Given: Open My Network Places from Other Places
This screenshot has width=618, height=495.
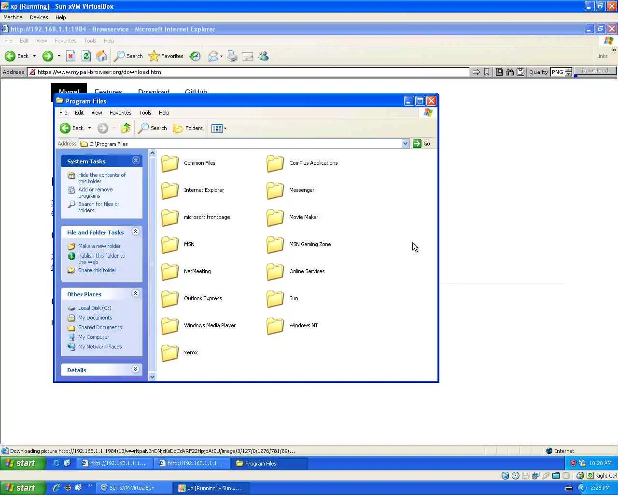Looking at the screenshot, I should pos(100,347).
